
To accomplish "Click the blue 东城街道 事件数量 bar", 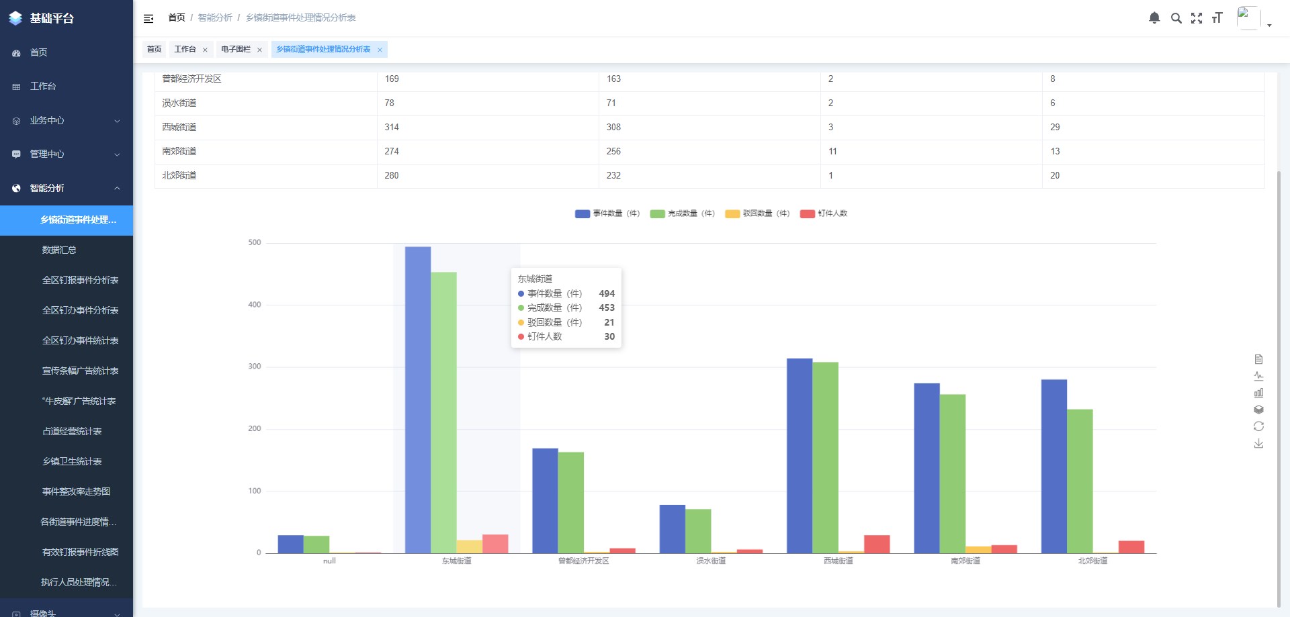I will [418, 400].
